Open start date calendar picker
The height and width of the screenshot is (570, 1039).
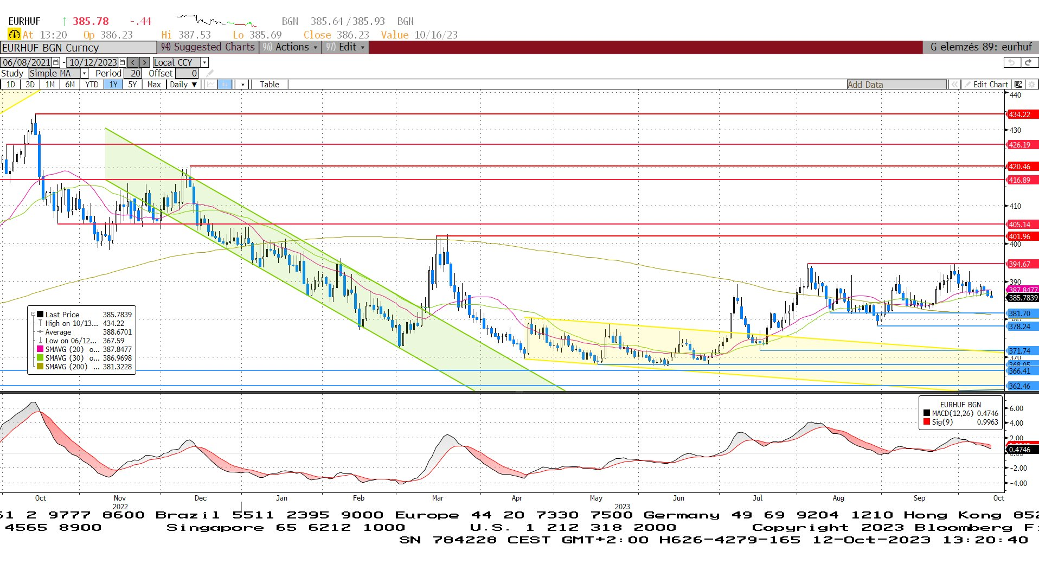pyautogui.click(x=56, y=62)
